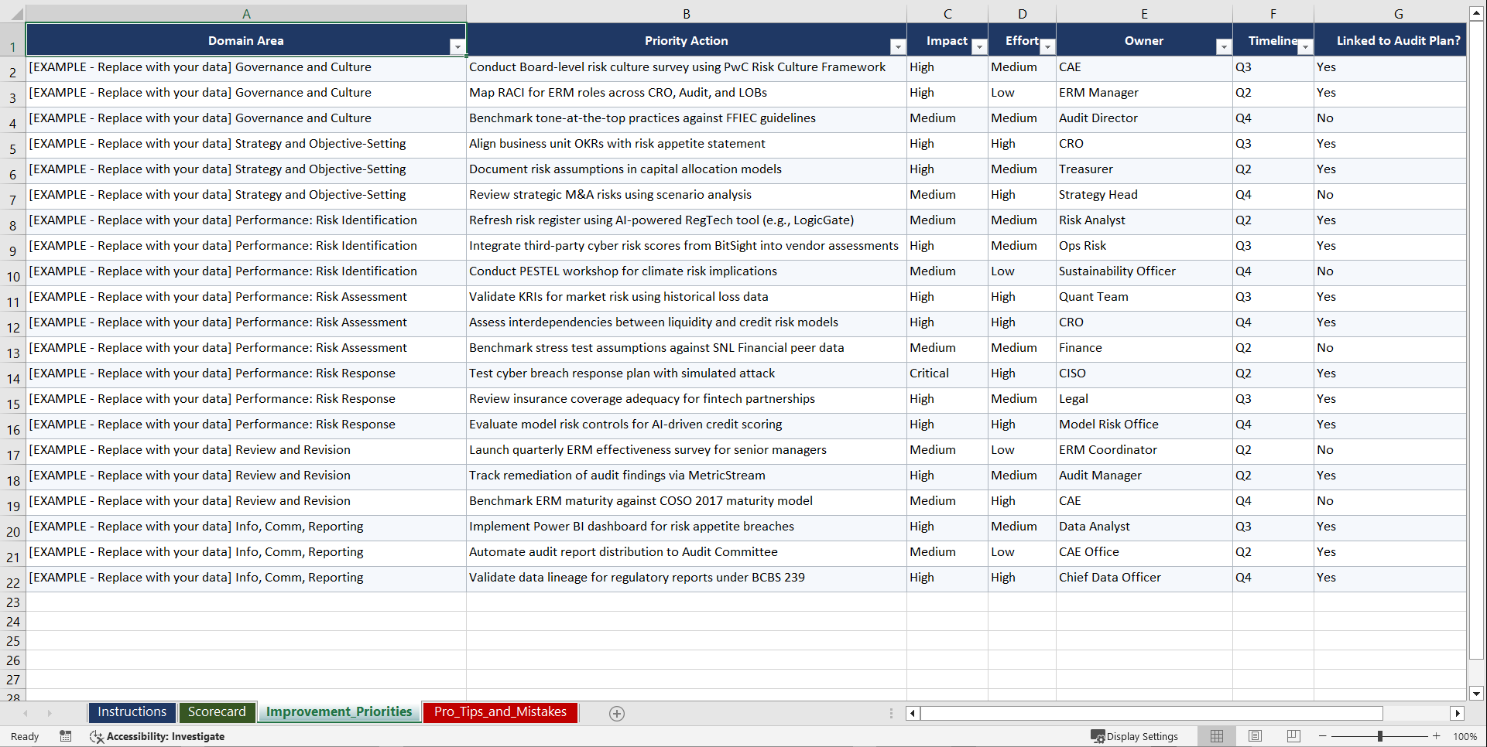Click the sheet tab scroll right arrow
Screen dimensions: 1487x747
point(49,713)
